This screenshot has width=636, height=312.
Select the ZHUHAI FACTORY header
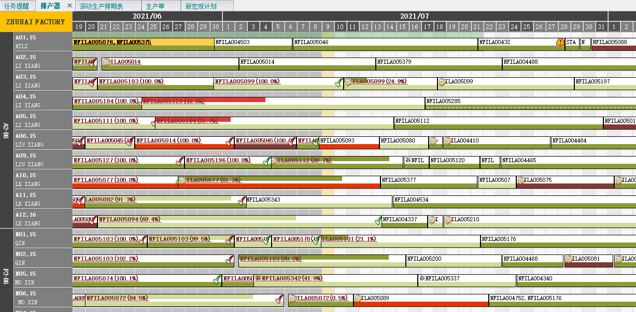(36, 22)
